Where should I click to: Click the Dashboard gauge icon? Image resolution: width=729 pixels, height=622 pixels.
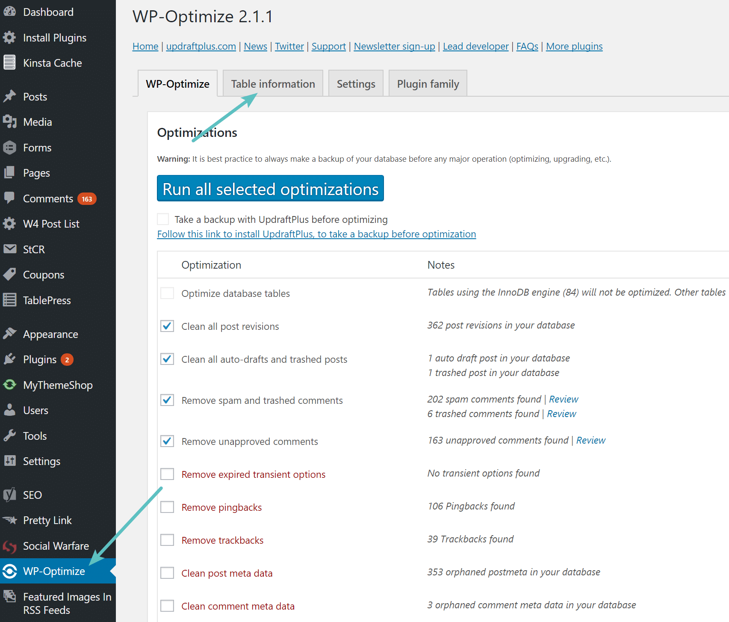(x=9, y=12)
